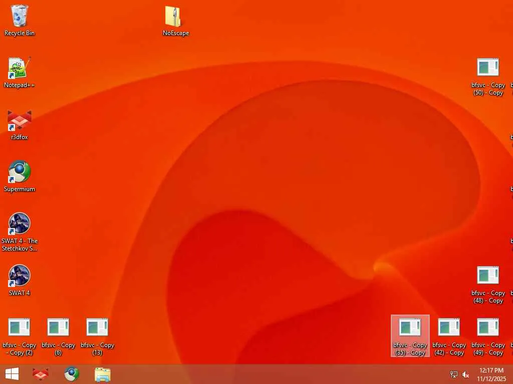Click the "r3dfox" label under the desktop icon
This screenshot has height=384, width=513.
pyautogui.click(x=20, y=137)
